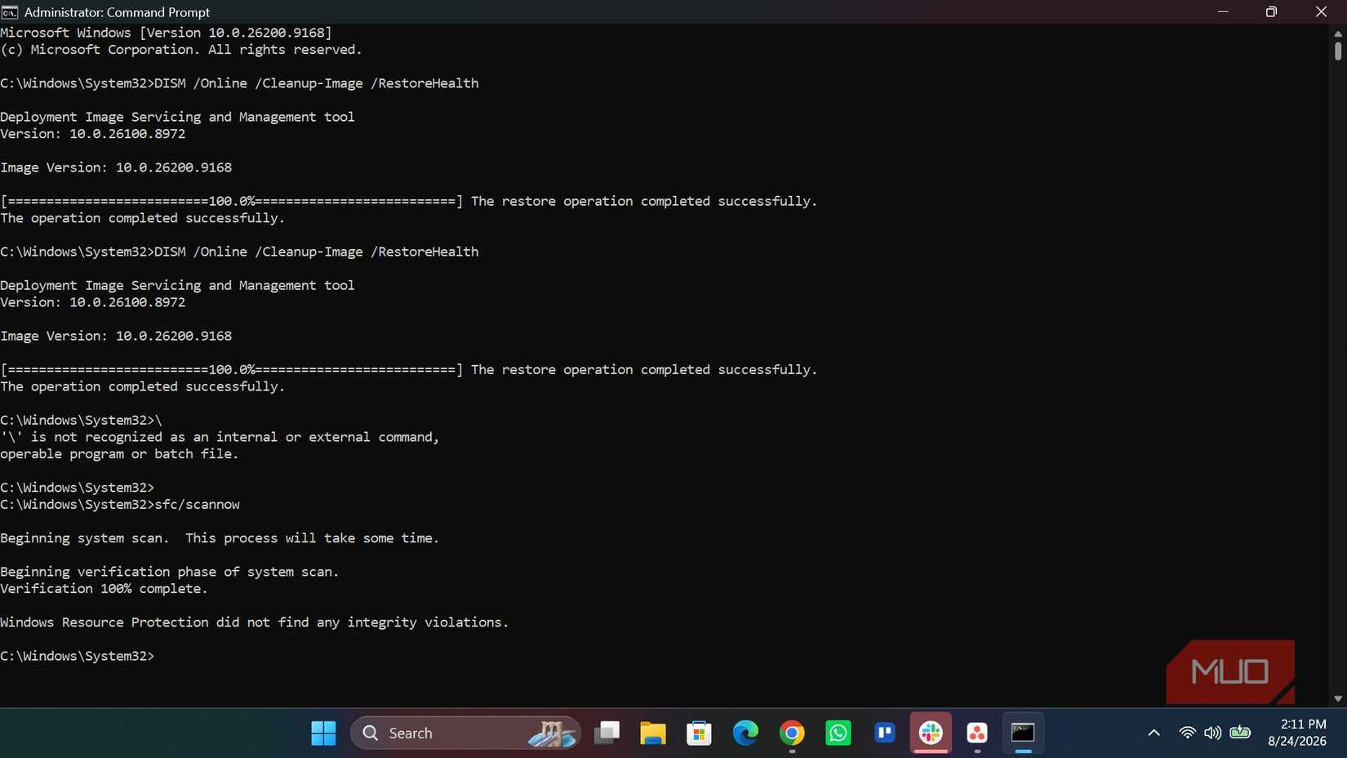This screenshot has height=758, width=1347.
Task: Restore down the Command Prompt window
Action: pos(1271,11)
